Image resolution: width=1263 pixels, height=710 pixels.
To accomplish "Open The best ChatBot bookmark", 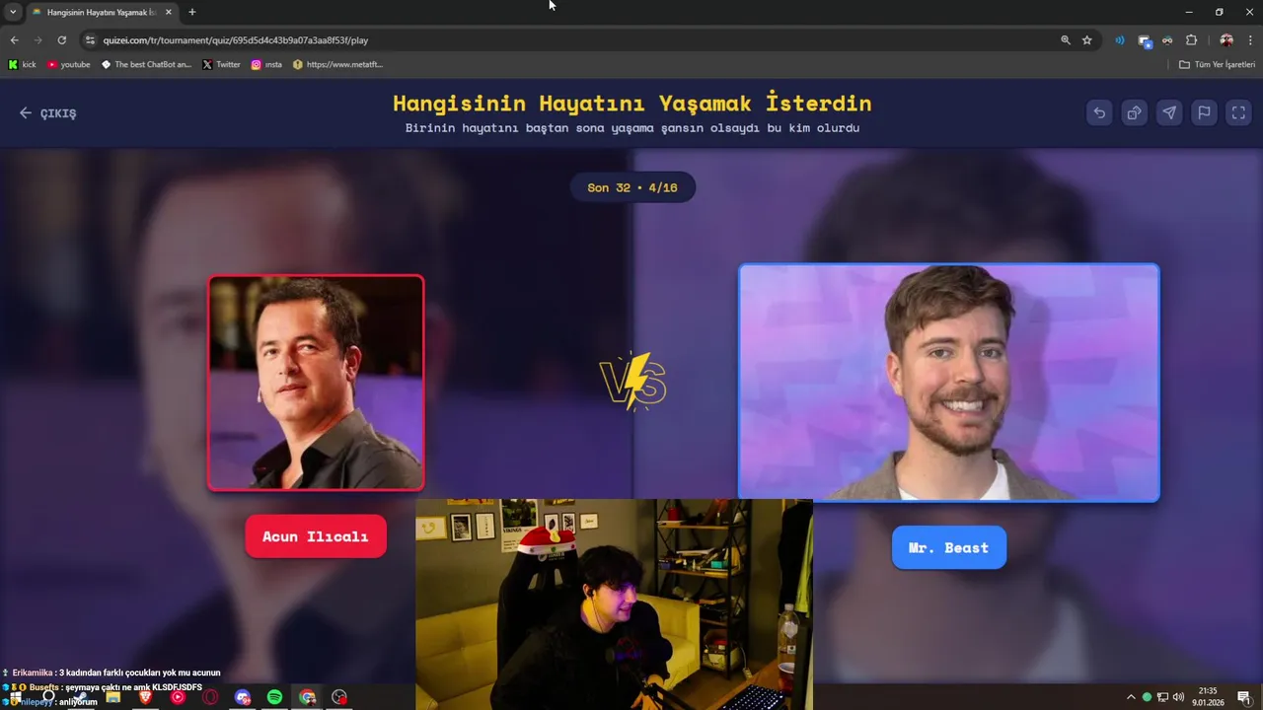I will [x=146, y=64].
